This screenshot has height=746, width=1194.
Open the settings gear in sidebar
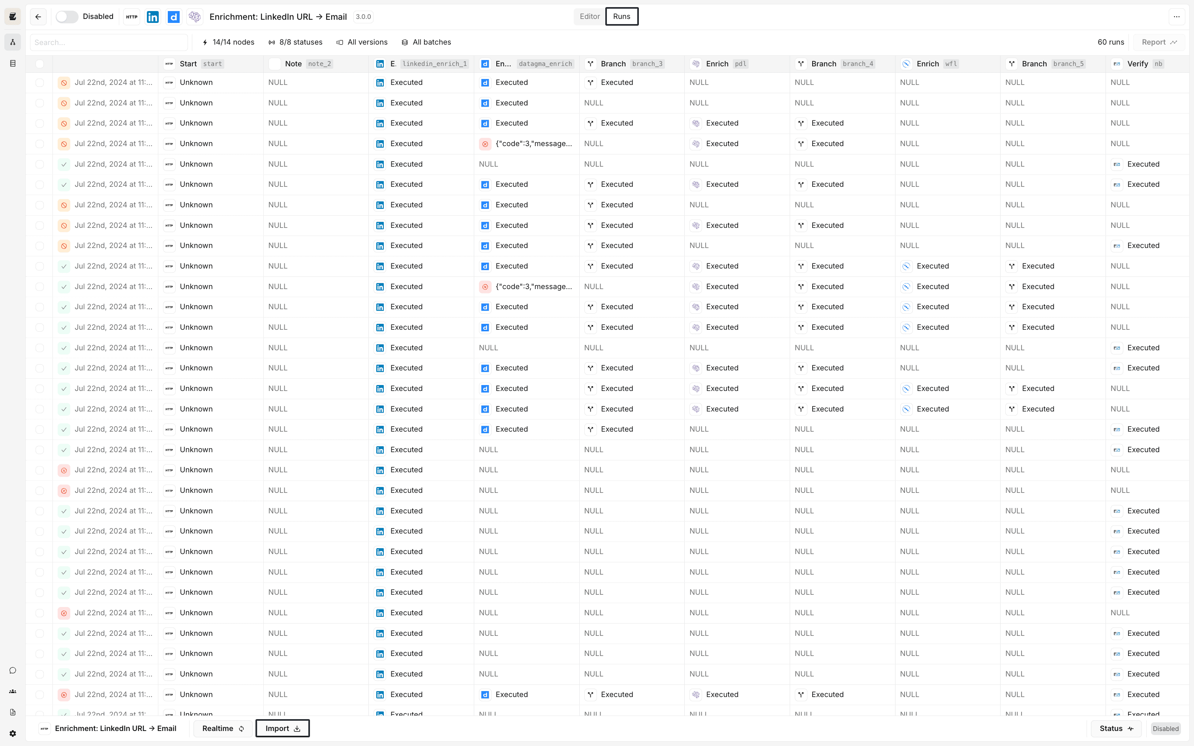(x=13, y=733)
